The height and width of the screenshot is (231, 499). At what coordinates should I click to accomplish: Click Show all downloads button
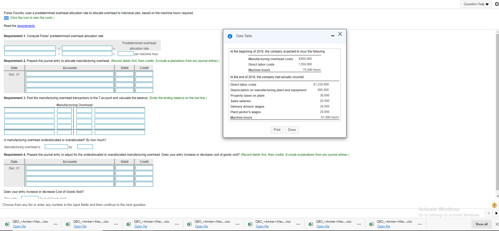point(481,224)
